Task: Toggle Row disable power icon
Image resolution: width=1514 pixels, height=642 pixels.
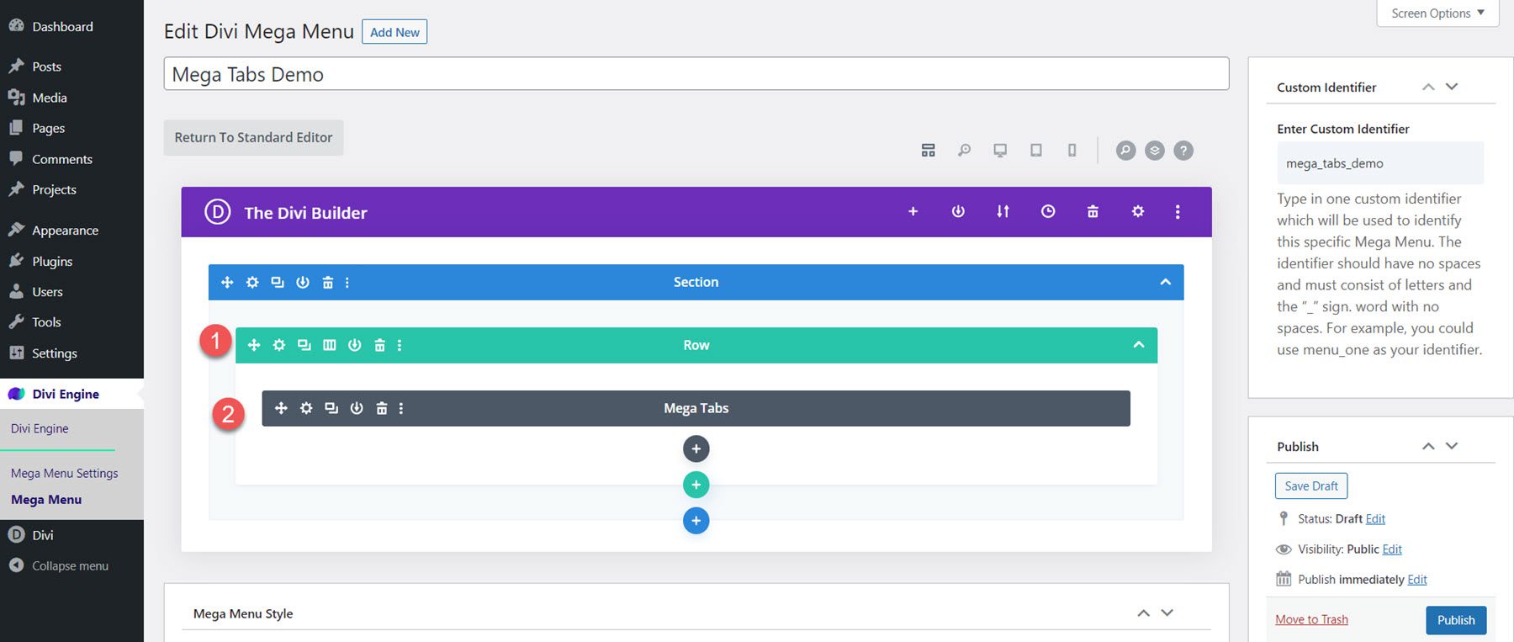Action: tap(355, 345)
